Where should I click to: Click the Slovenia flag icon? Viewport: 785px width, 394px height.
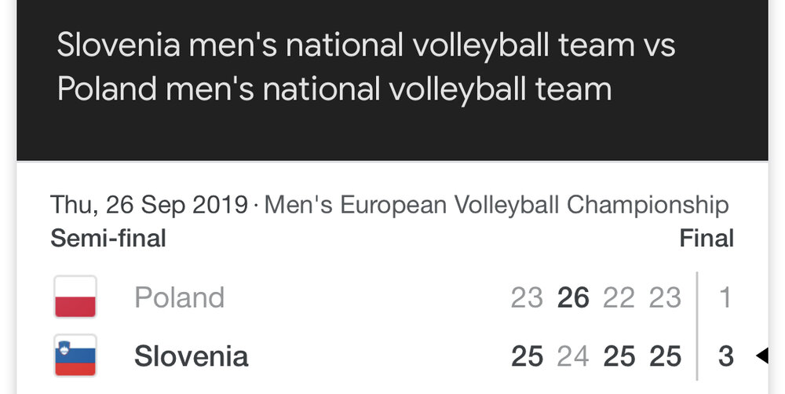pyautogui.click(x=75, y=356)
